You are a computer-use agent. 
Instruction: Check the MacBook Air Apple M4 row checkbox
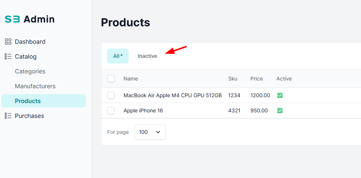(x=111, y=95)
